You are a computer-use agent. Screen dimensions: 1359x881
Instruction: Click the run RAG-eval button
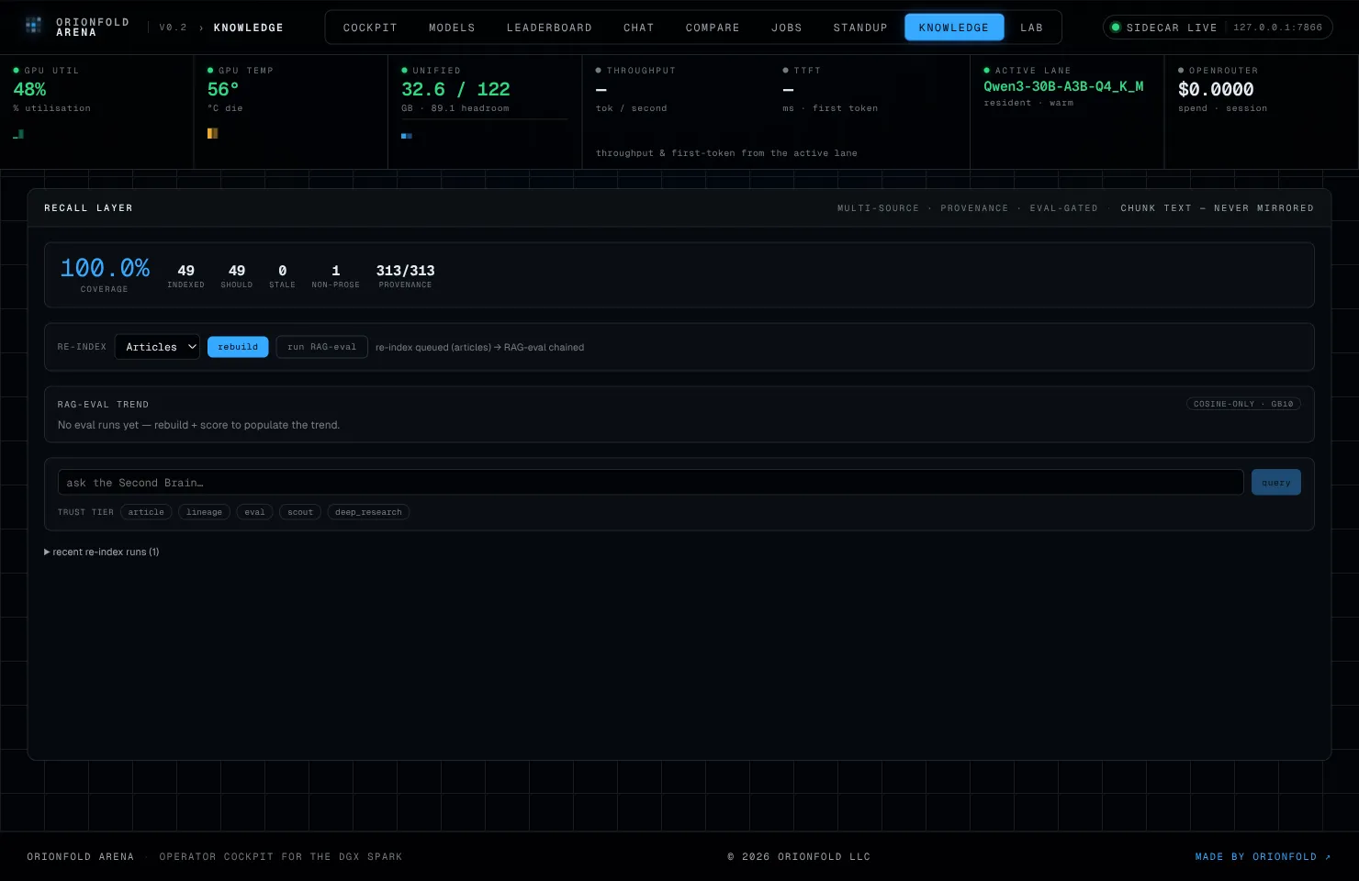[321, 347]
